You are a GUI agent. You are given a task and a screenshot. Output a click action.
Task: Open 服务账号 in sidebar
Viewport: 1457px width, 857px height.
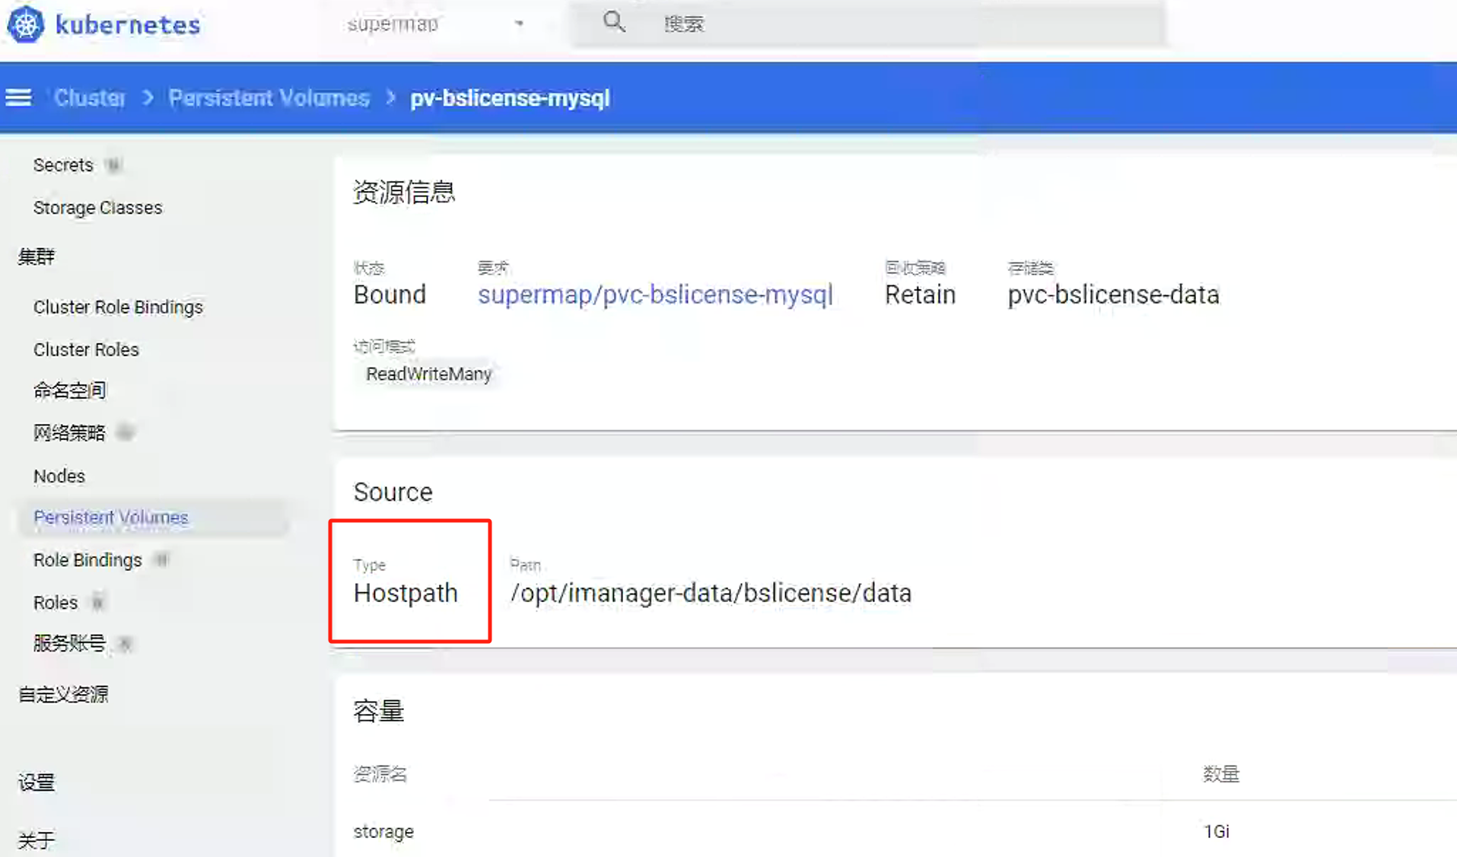(x=69, y=644)
